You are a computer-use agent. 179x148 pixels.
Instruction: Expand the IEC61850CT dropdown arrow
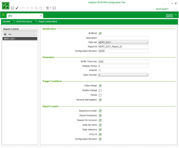click(154, 9)
